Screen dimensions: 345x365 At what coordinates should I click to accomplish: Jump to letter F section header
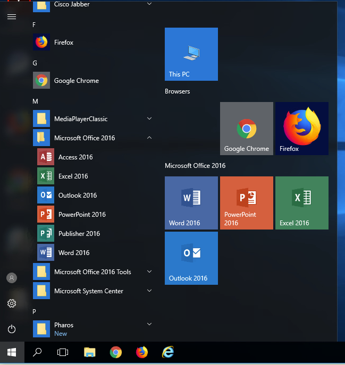[x=34, y=25]
